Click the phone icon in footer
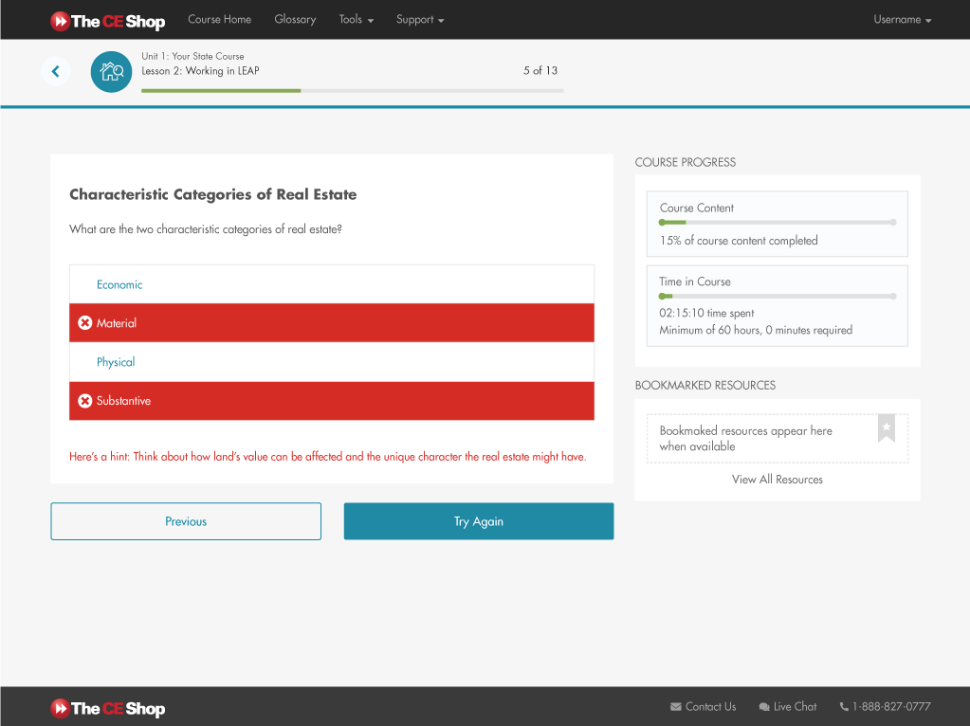 click(844, 707)
